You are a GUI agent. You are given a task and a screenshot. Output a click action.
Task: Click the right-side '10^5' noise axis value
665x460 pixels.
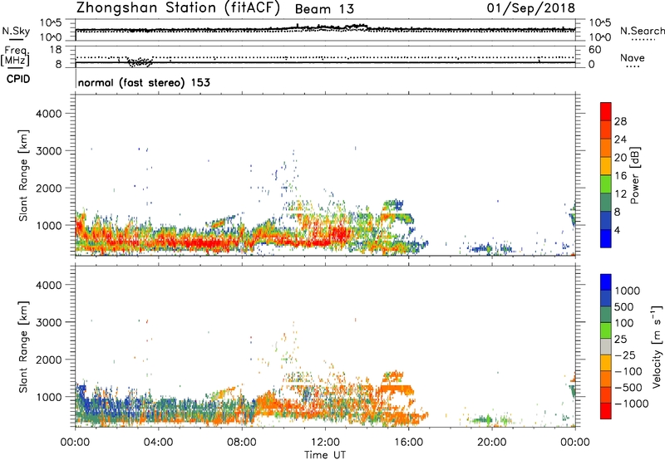pos(600,22)
